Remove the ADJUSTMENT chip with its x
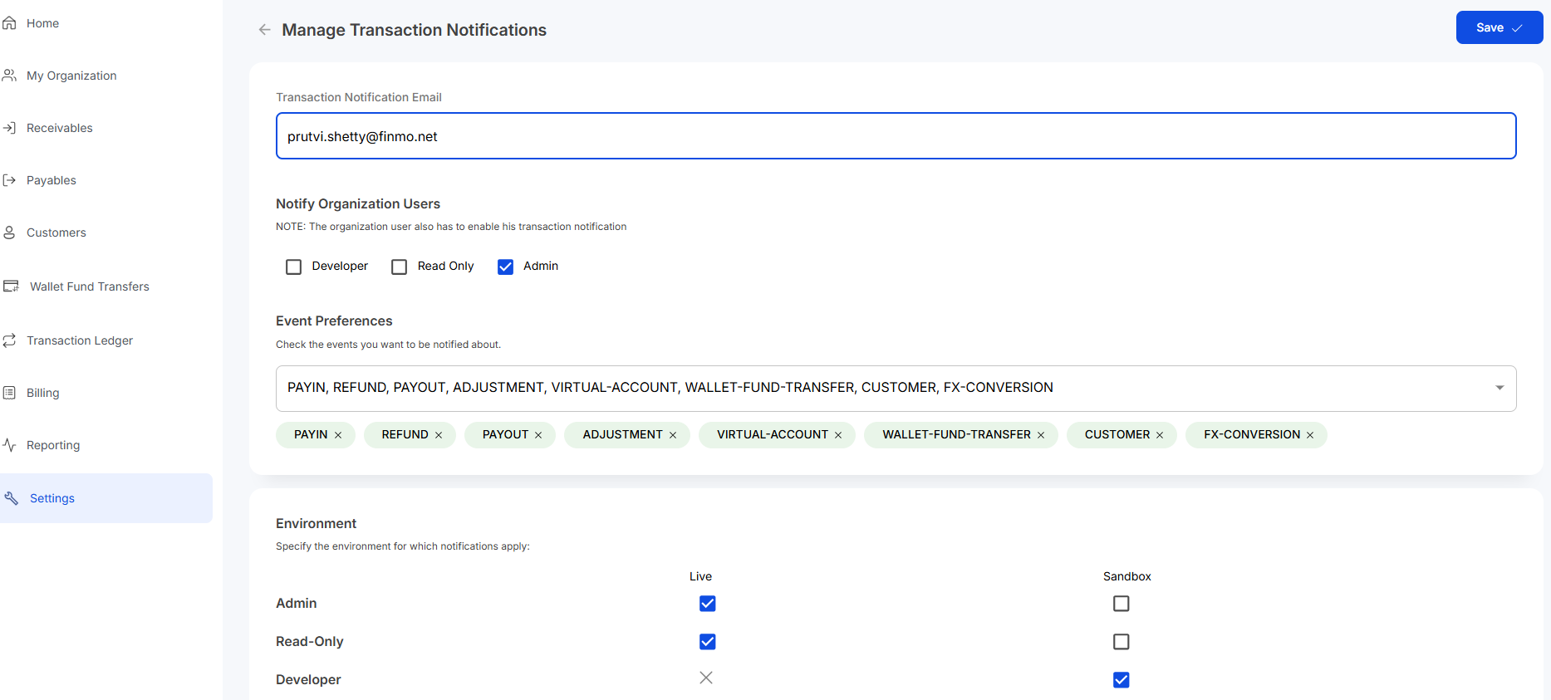 click(673, 435)
